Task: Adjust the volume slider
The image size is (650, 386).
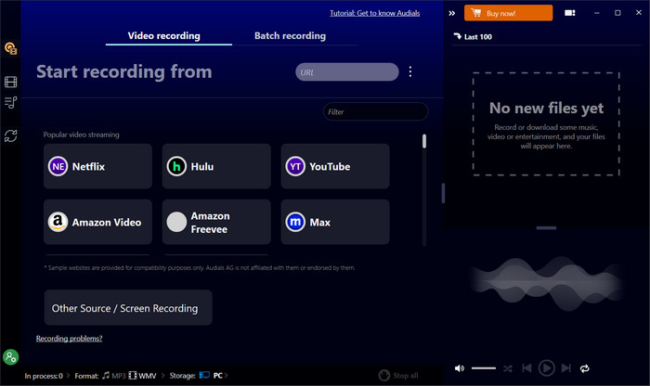Action: coord(484,368)
